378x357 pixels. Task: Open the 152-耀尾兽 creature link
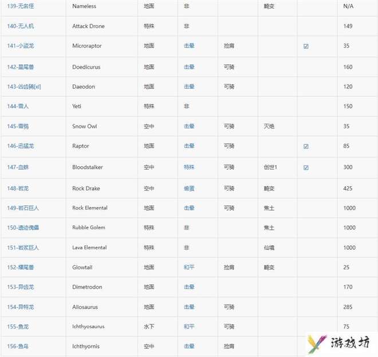(x=21, y=267)
